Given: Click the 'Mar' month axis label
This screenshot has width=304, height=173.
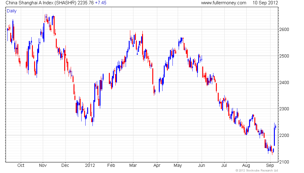Looking at the screenshot, I should point(133,166).
